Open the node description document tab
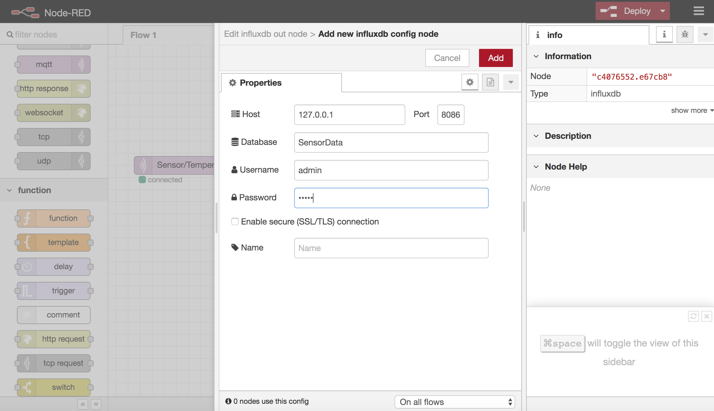Image resolution: width=714 pixels, height=411 pixels. (490, 82)
